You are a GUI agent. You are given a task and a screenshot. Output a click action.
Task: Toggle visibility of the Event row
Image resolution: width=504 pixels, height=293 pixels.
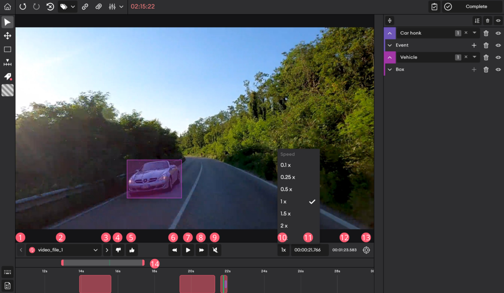coord(498,45)
